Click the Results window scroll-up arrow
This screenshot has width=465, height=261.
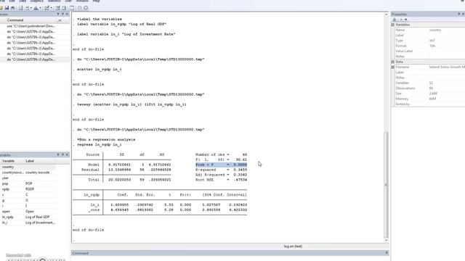pos(386,14)
